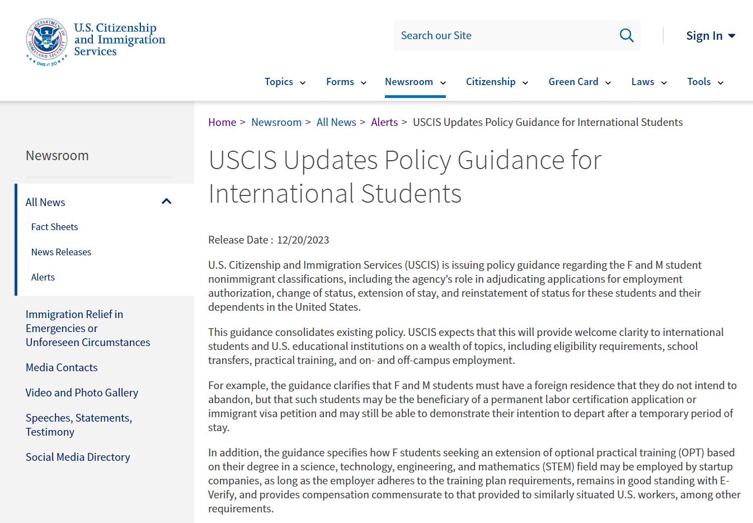Open the Forms navigation menu
Image resolution: width=753 pixels, height=523 pixels.
click(x=346, y=82)
